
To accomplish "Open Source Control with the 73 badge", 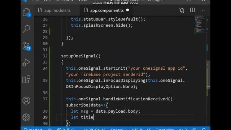I will 27,46.
